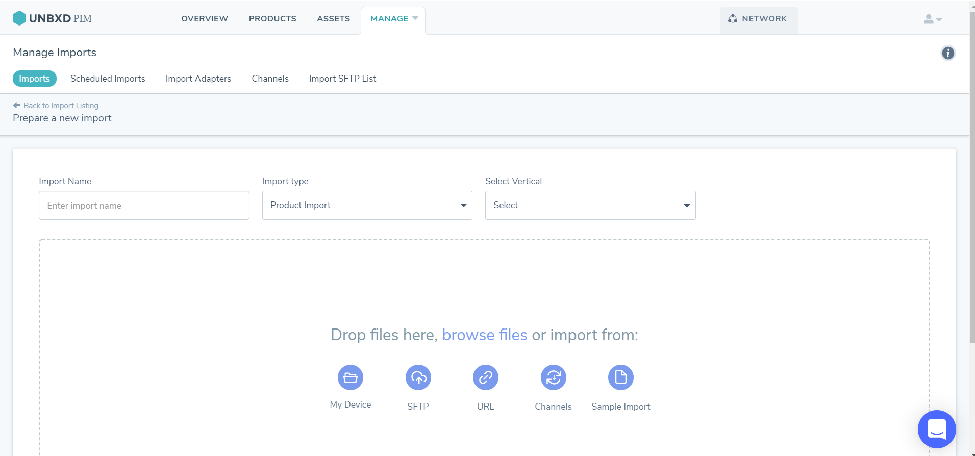975x456 pixels.
Task: Open the chat support bubble
Action: [937, 429]
